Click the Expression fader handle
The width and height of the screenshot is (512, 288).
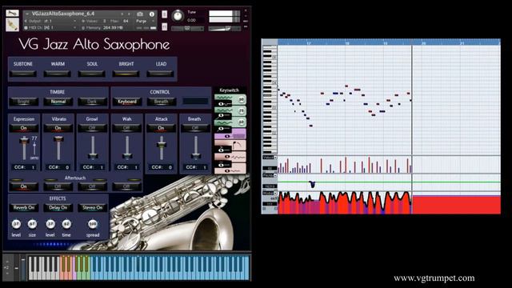tap(24, 141)
